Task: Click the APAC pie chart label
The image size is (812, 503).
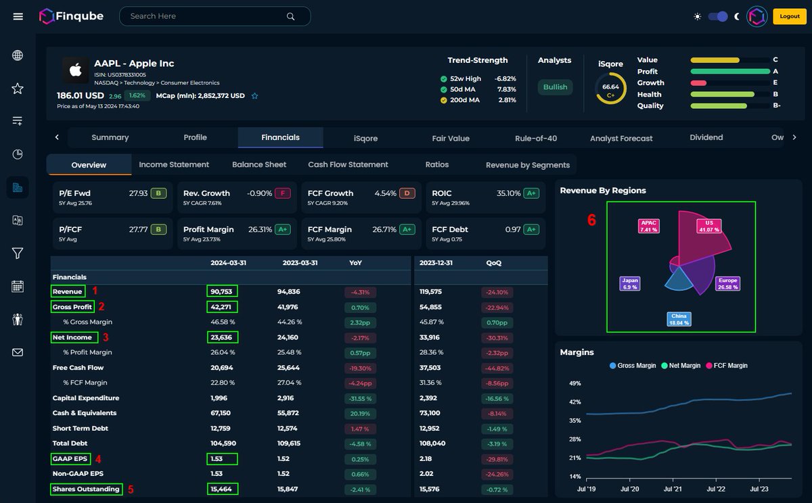Action: tap(649, 226)
